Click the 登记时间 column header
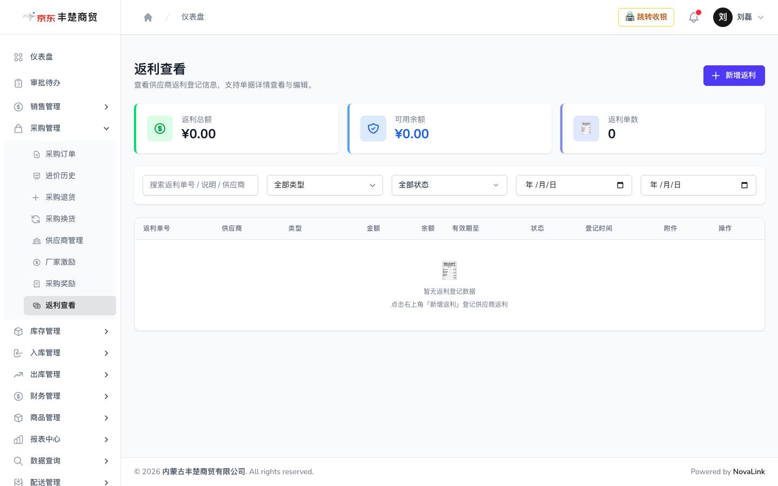The height and width of the screenshot is (486, 778). click(x=599, y=228)
